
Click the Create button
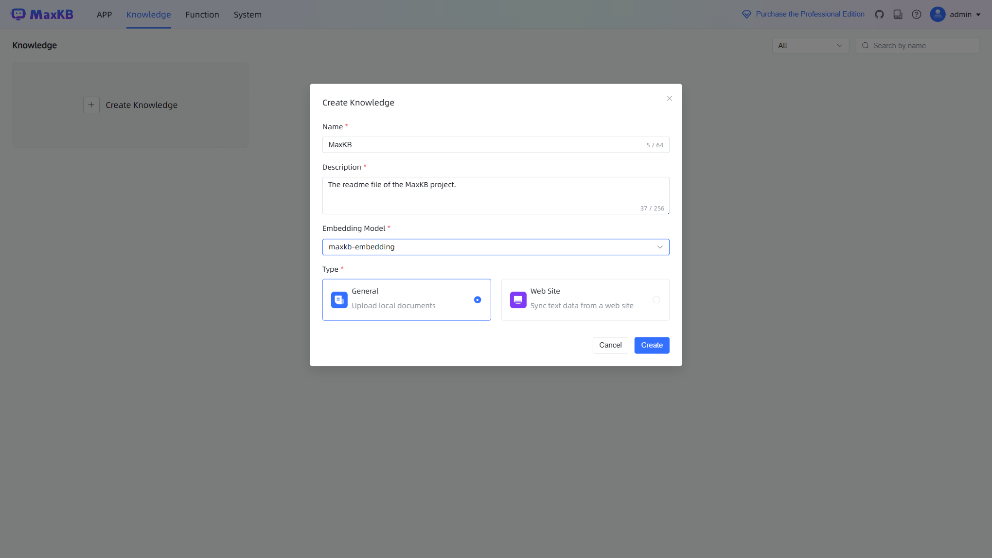[x=652, y=345]
